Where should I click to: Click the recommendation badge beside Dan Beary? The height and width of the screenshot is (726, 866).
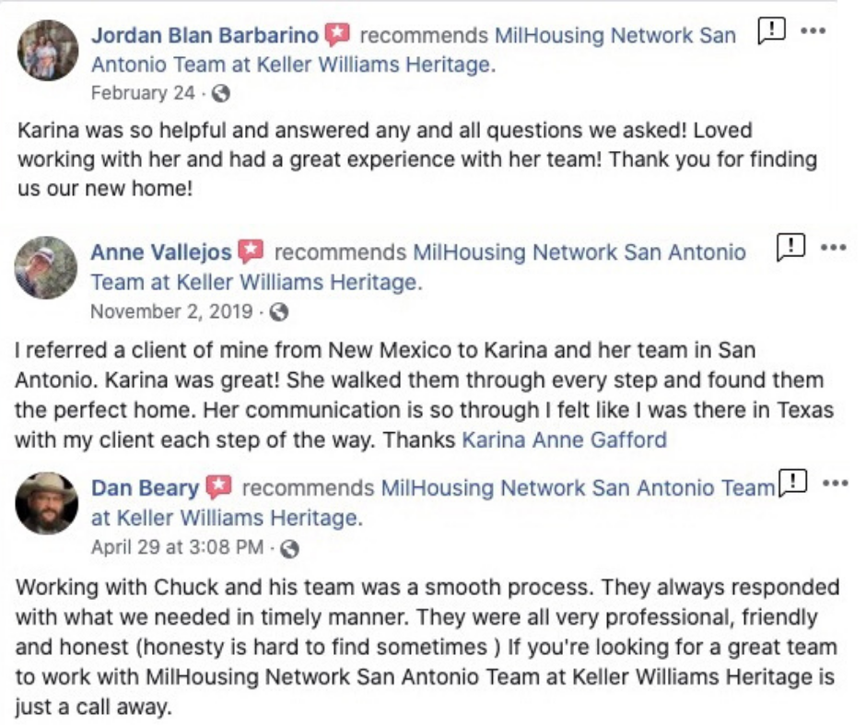(x=218, y=487)
